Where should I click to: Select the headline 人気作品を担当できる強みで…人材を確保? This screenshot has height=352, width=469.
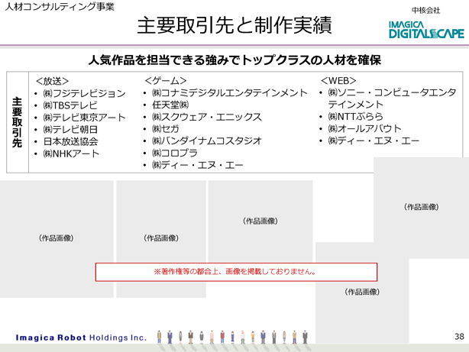click(234, 60)
